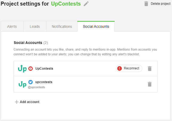Open the Leads tab
The width and height of the screenshot is (172, 121).
35,26
